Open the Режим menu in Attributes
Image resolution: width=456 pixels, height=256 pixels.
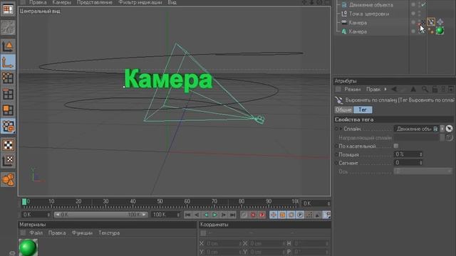(x=353, y=89)
